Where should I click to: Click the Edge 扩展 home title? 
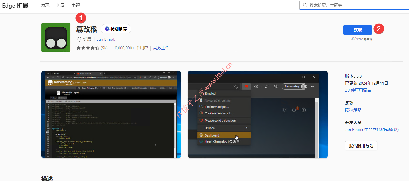point(15,6)
